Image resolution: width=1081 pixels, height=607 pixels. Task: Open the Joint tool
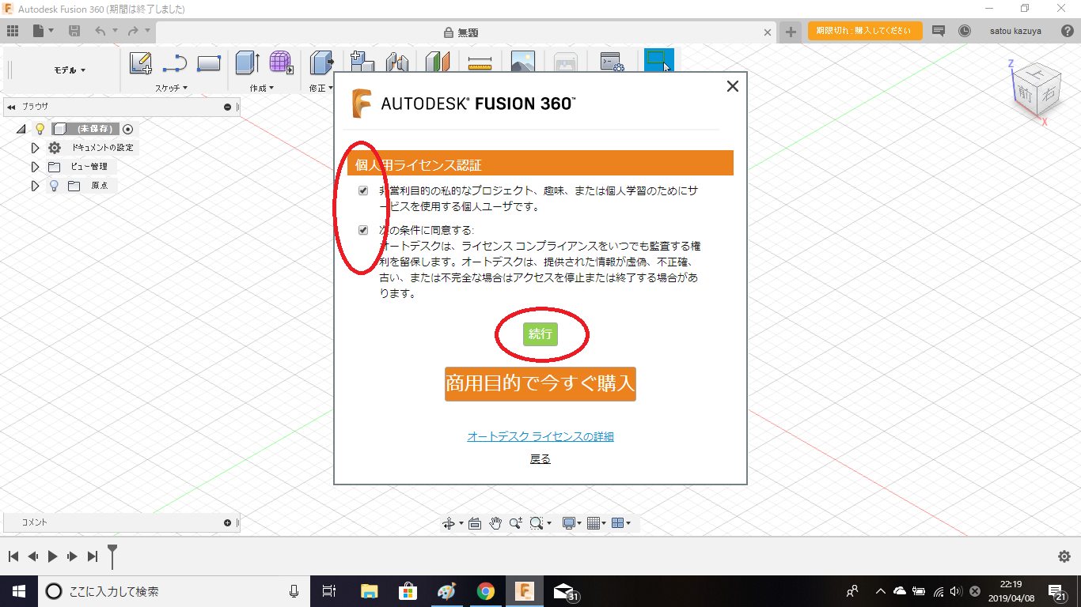(396, 63)
